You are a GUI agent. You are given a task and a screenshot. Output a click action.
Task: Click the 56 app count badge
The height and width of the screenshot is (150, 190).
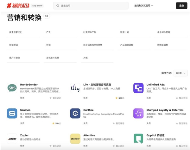point(47,16)
